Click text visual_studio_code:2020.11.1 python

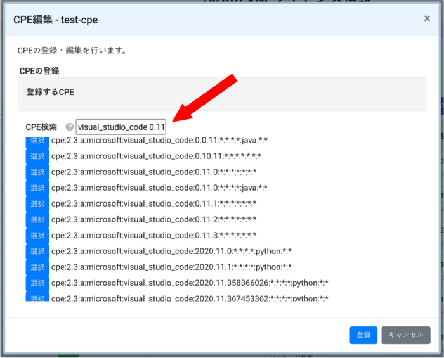(172, 267)
